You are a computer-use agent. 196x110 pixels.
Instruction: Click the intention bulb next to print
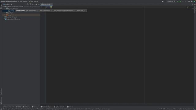(51, 7)
